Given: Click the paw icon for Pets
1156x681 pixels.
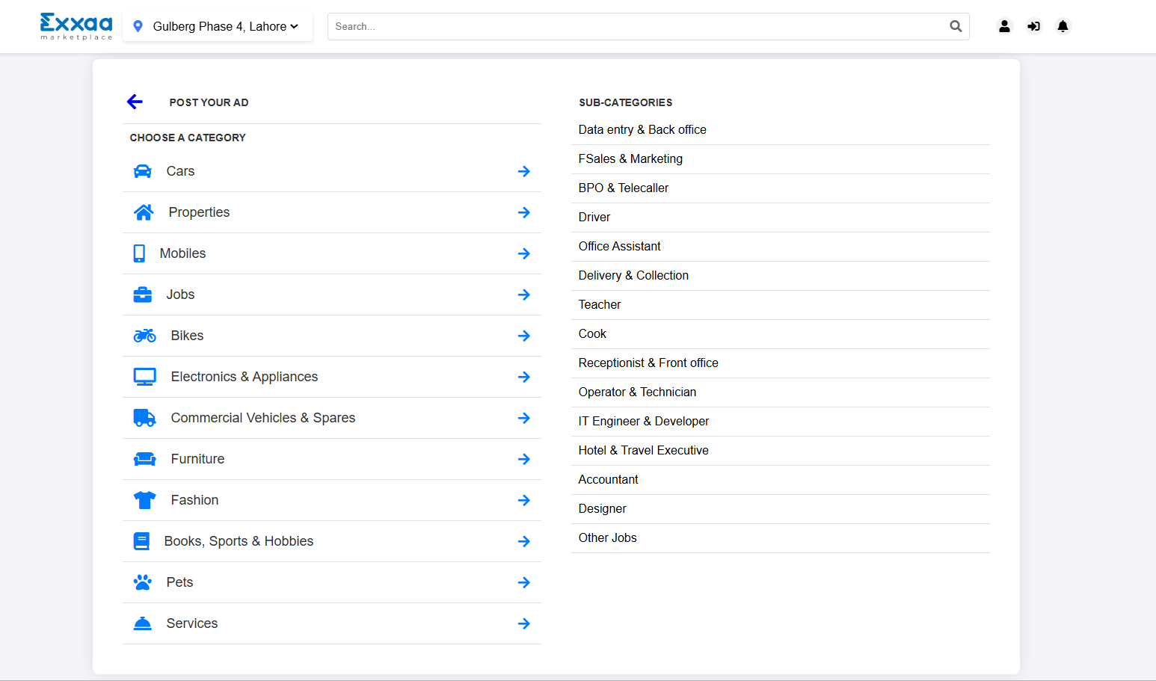Looking at the screenshot, I should [142, 582].
